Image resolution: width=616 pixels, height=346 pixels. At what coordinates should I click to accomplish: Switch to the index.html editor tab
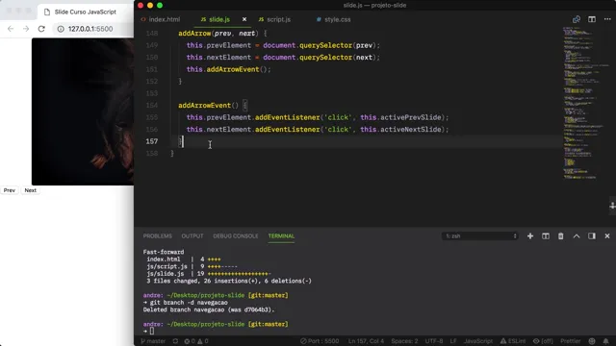pyautogui.click(x=161, y=19)
